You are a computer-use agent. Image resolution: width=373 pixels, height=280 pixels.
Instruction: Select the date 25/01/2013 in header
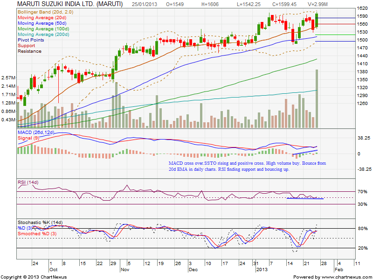[x=145, y=4]
